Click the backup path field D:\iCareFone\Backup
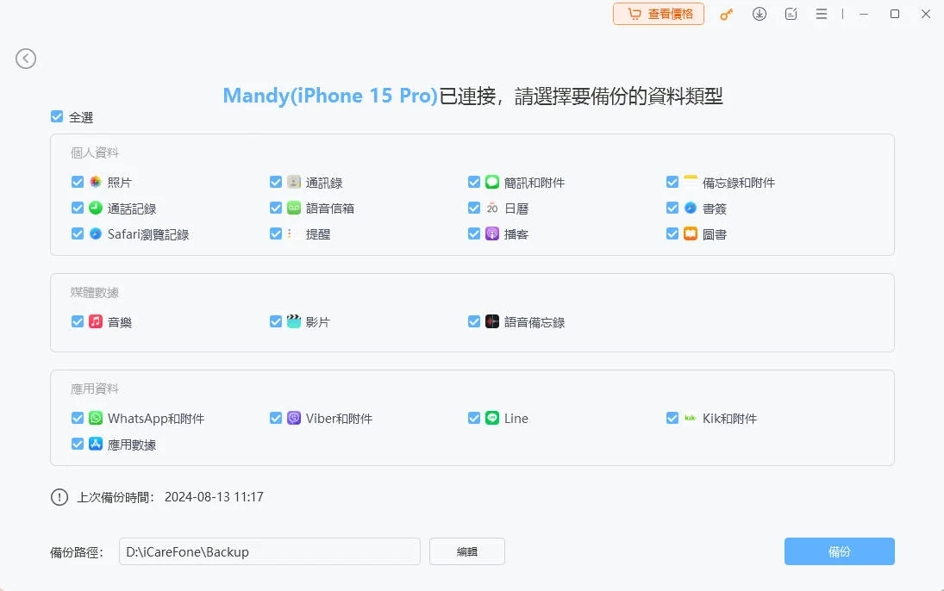Screen dimensions: 944x591 [x=270, y=551]
